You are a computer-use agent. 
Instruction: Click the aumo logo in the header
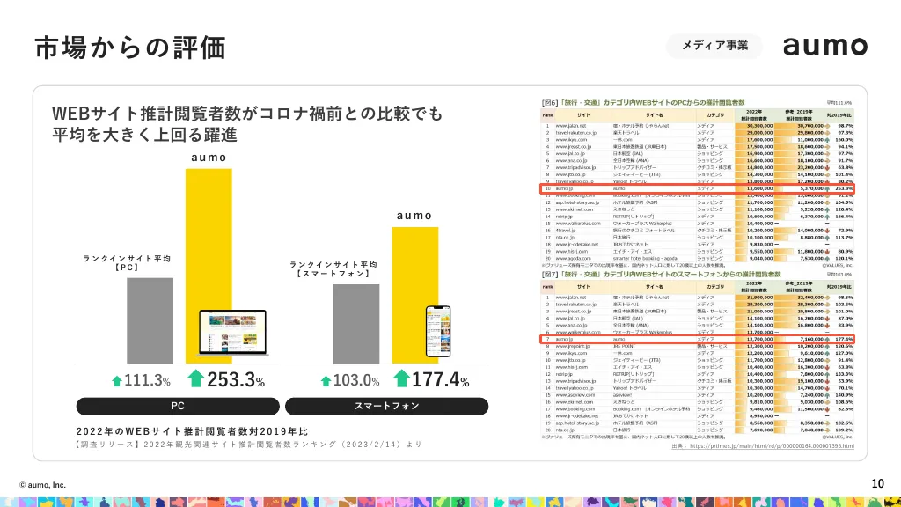tap(825, 46)
